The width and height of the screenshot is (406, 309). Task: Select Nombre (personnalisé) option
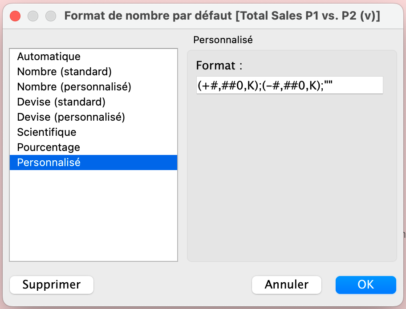pos(93,87)
